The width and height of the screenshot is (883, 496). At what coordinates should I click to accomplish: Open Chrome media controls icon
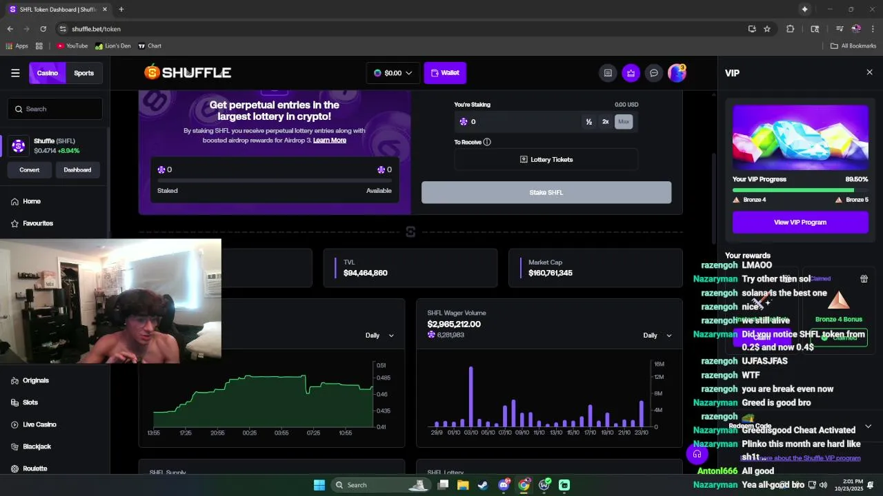(x=840, y=29)
